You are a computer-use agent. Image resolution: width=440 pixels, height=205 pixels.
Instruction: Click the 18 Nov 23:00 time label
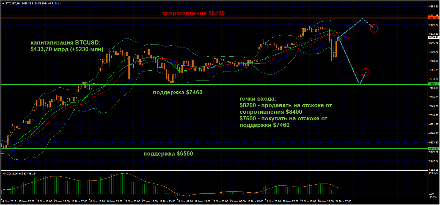[220, 201]
